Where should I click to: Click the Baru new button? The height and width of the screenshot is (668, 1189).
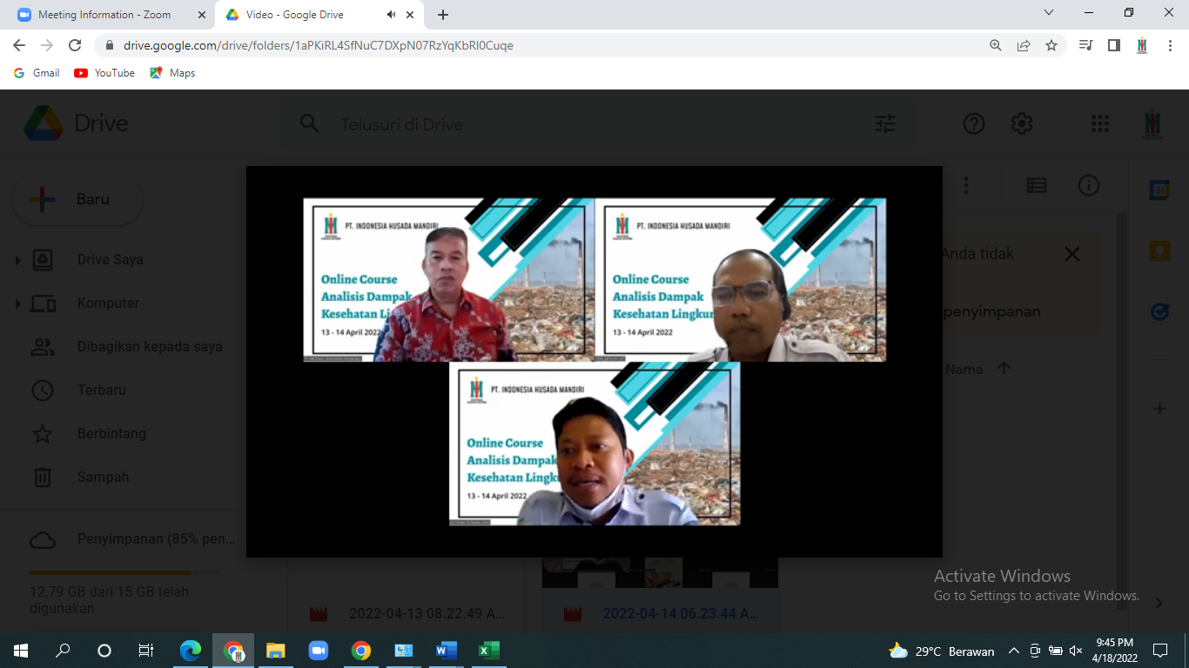[x=77, y=199]
